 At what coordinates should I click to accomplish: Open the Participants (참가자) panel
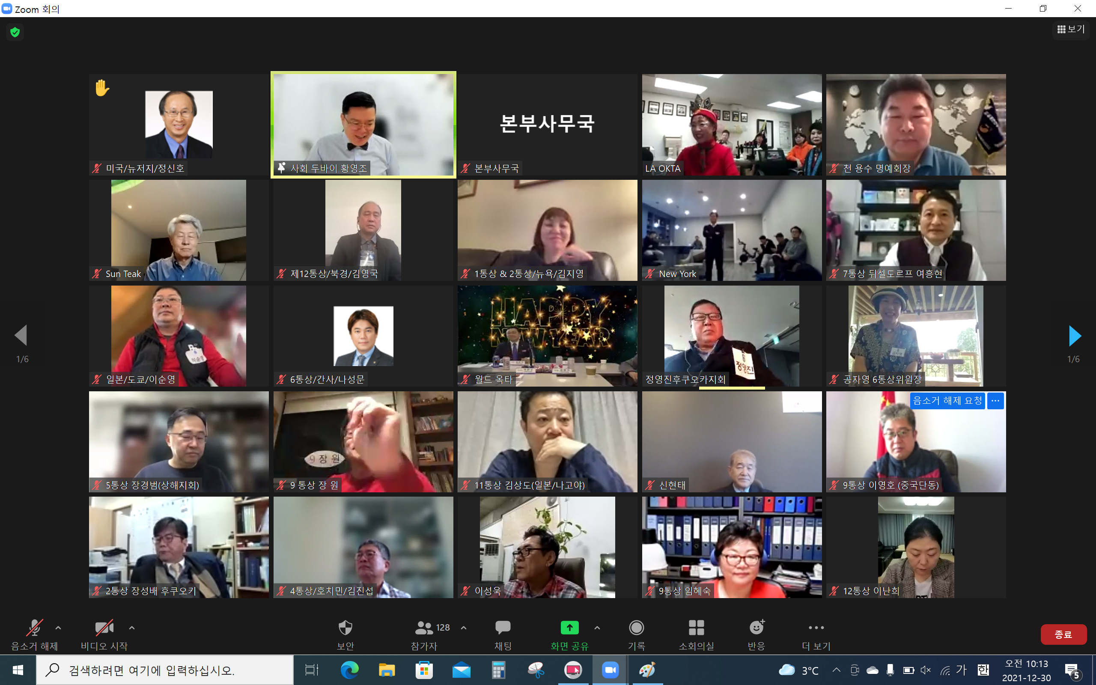(424, 628)
